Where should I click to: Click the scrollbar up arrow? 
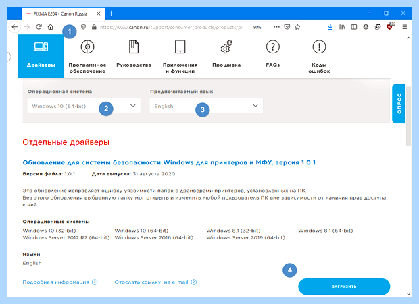coord(408,38)
